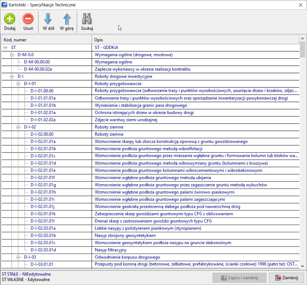Screen dimensions: 307x285
Task: Select tree item D-I-02.03.01b
Action: pyautogui.click(x=43, y=236)
